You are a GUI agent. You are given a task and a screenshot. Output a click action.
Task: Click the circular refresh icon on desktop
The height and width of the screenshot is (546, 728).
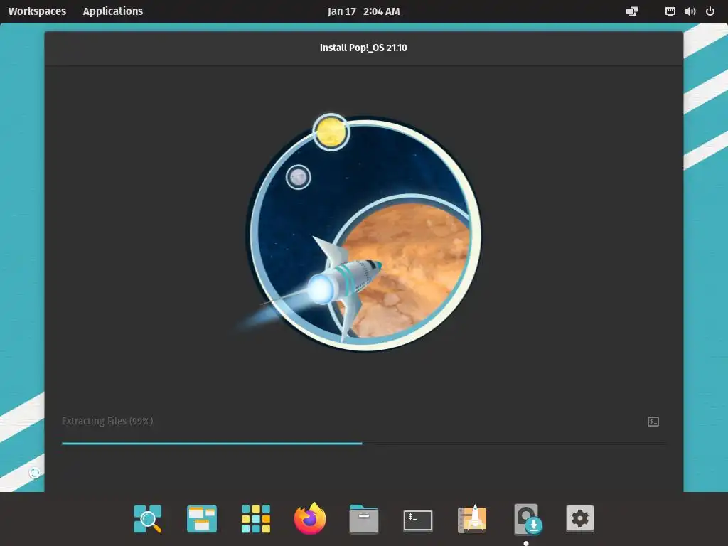pos(34,473)
